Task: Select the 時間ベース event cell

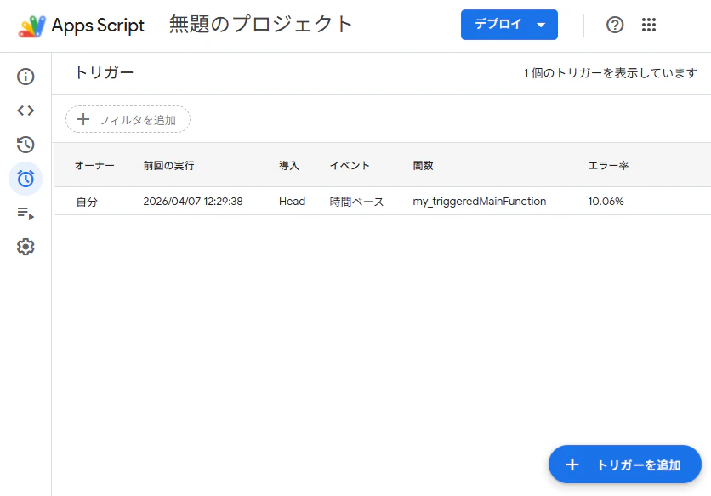Action: click(356, 202)
